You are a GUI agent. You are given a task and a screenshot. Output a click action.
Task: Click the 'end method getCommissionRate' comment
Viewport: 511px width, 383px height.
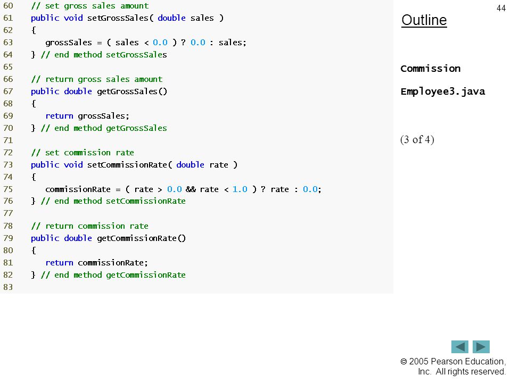113,275
